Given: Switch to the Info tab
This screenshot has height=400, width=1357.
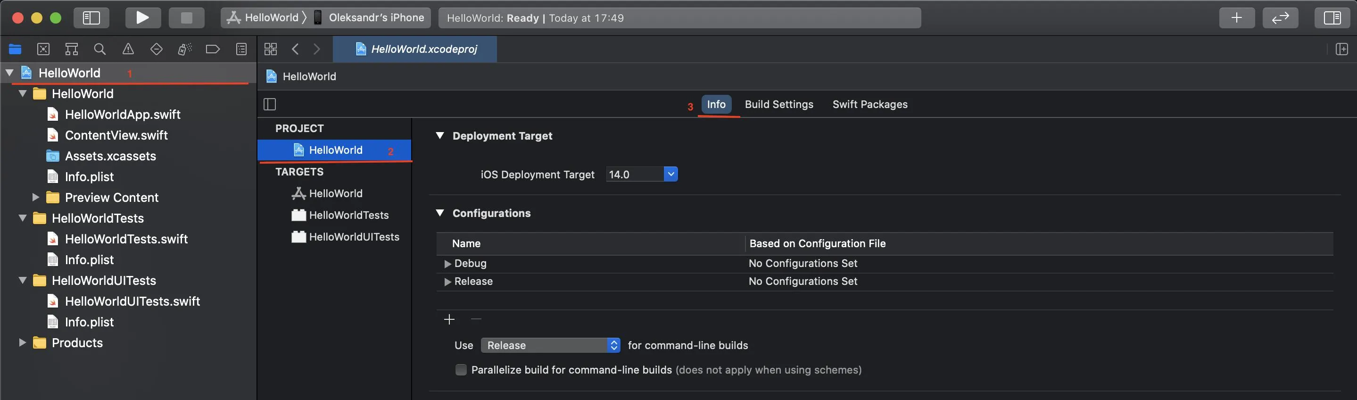Looking at the screenshot, I should click(716, 104).
